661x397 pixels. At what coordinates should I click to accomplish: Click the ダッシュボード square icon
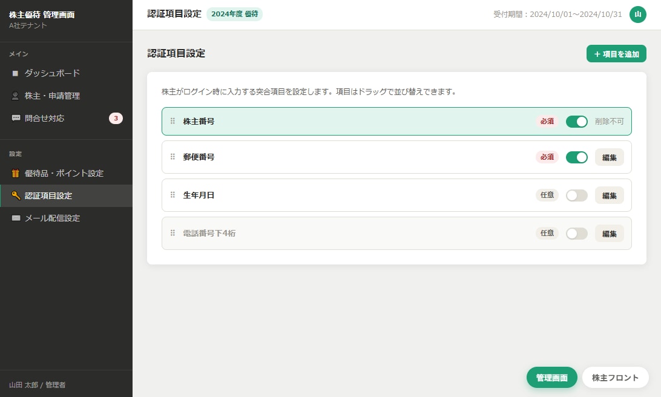pyautogui.click(x=16, y=73)
